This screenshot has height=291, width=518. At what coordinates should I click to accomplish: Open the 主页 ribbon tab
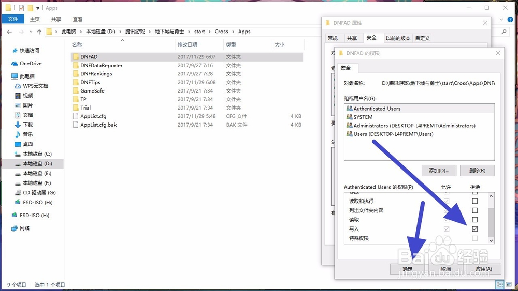[35, 19]
